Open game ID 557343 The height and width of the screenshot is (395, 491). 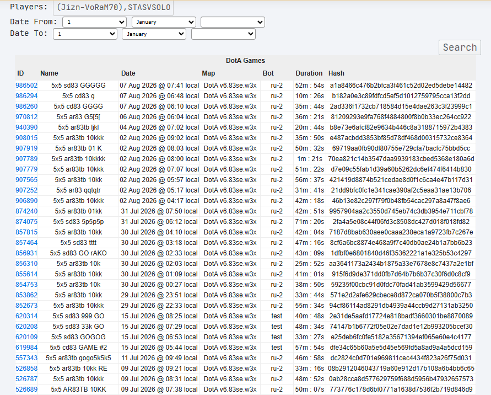[26, 358]
